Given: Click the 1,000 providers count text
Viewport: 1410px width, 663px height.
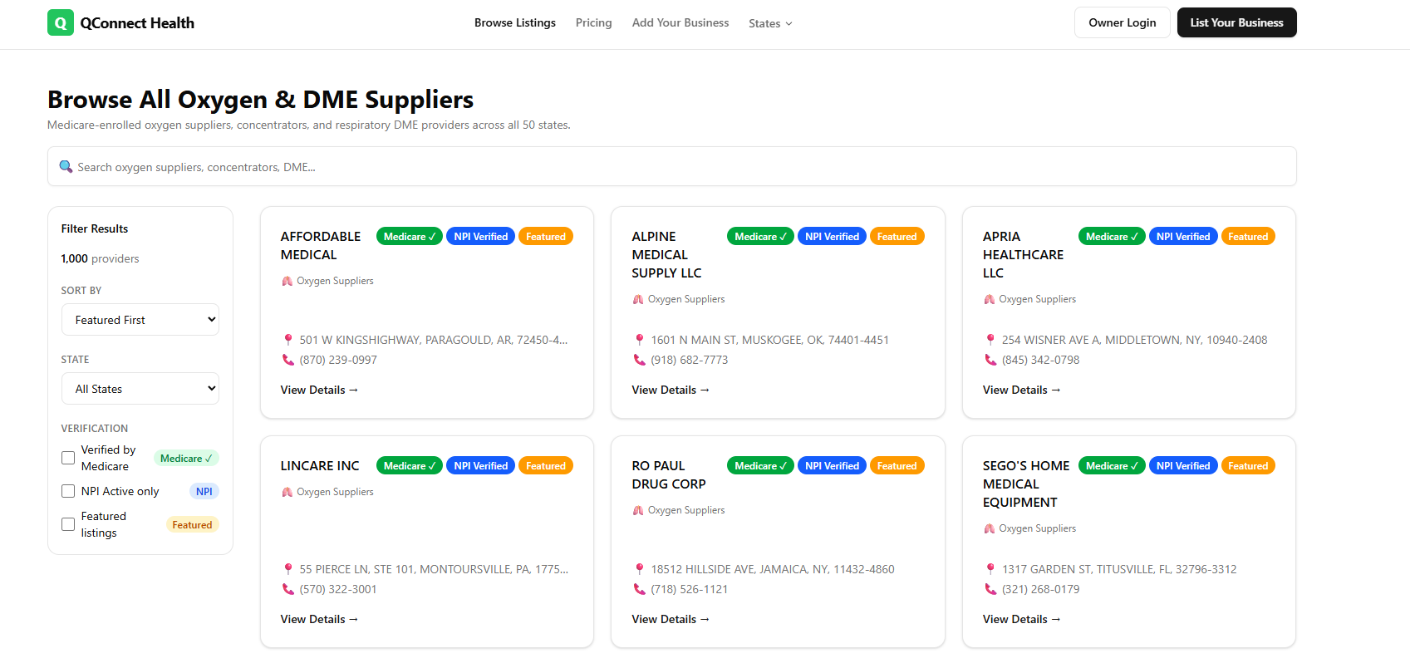Looking at the screenshot, I should click(x=100, y=258).
